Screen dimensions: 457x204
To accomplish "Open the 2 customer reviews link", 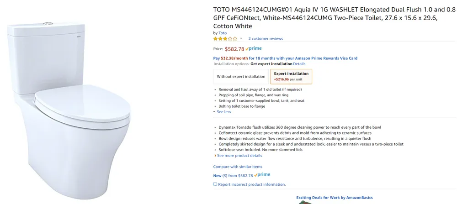I will [x=266, y=39].
